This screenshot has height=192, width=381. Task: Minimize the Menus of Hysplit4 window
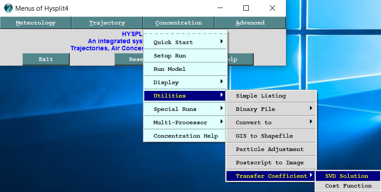tap(220, 8)
